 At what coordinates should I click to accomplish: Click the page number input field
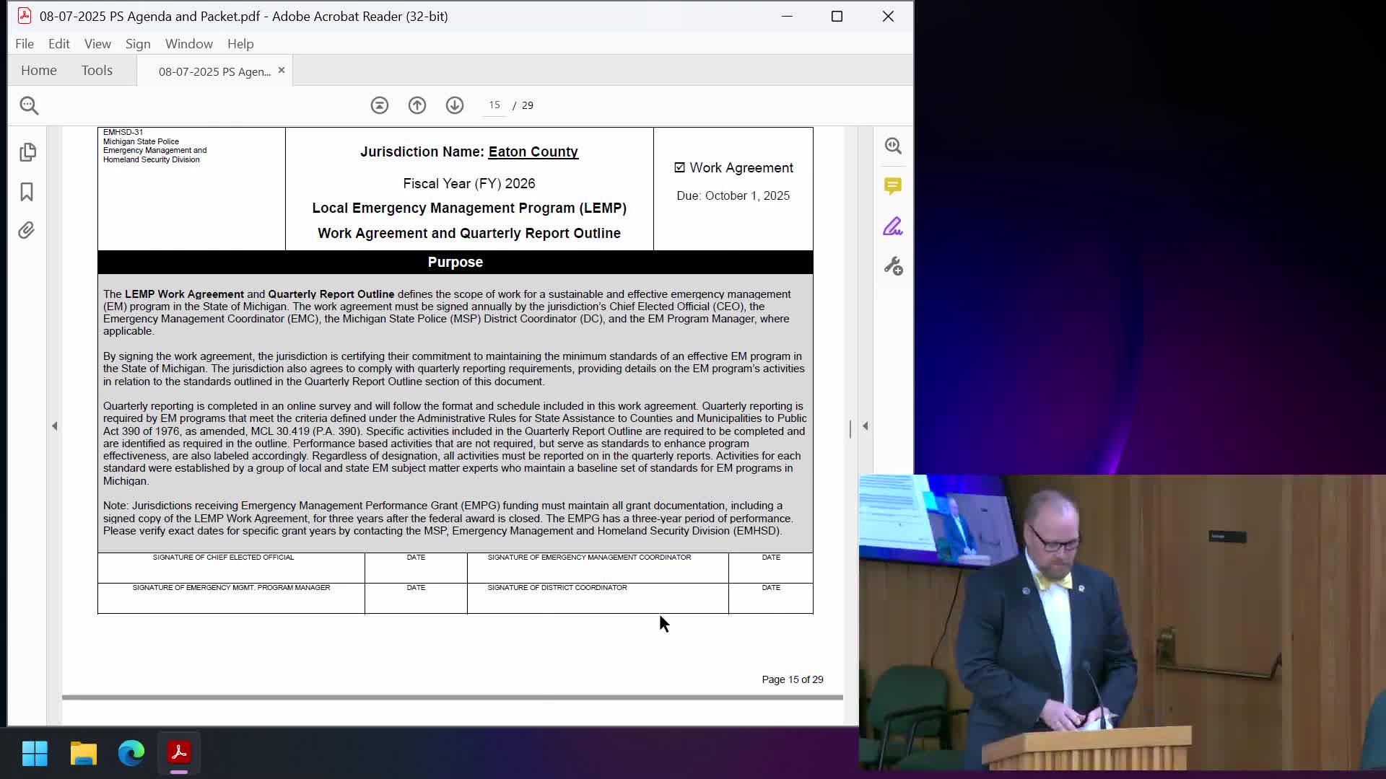494,105
